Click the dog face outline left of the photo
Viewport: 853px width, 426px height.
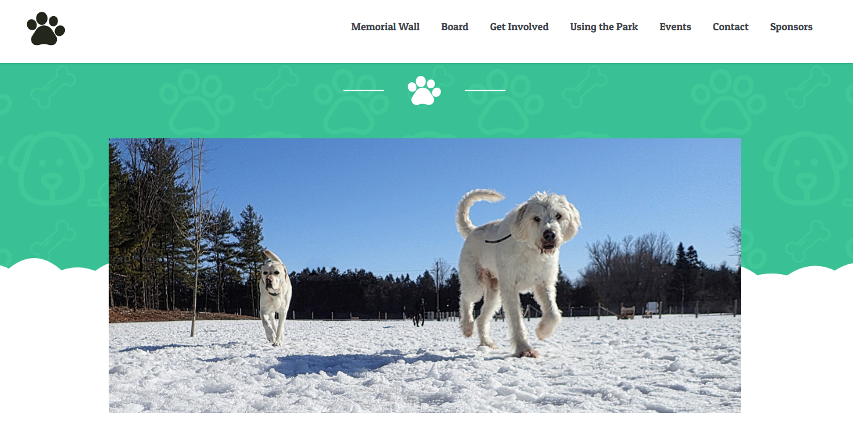click(51, 169)
